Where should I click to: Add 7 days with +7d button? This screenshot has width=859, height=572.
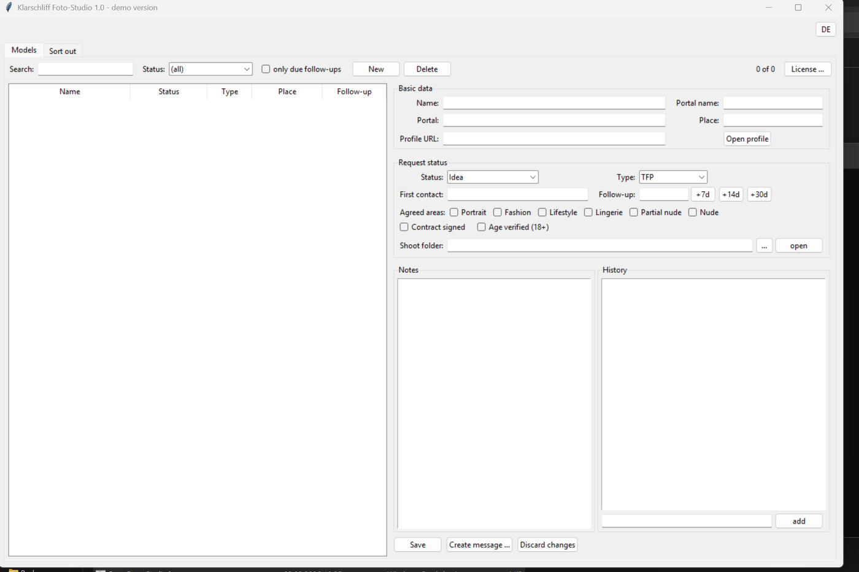[x=703, y=194]
